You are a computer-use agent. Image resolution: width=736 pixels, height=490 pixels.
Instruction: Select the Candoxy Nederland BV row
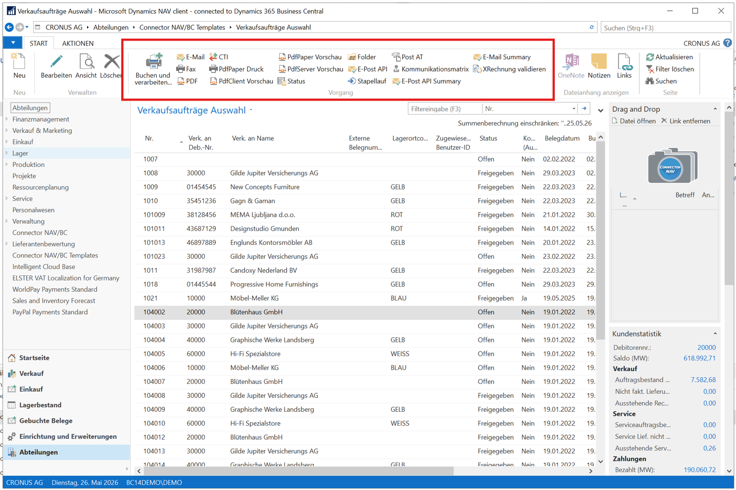click(x=365, y=270)
